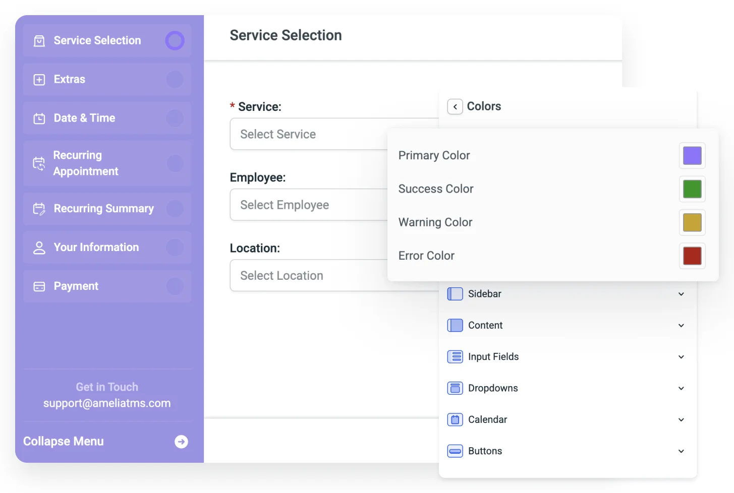Select the Payment step indicator circle
734x493 pixels.
tap(175, 286)
